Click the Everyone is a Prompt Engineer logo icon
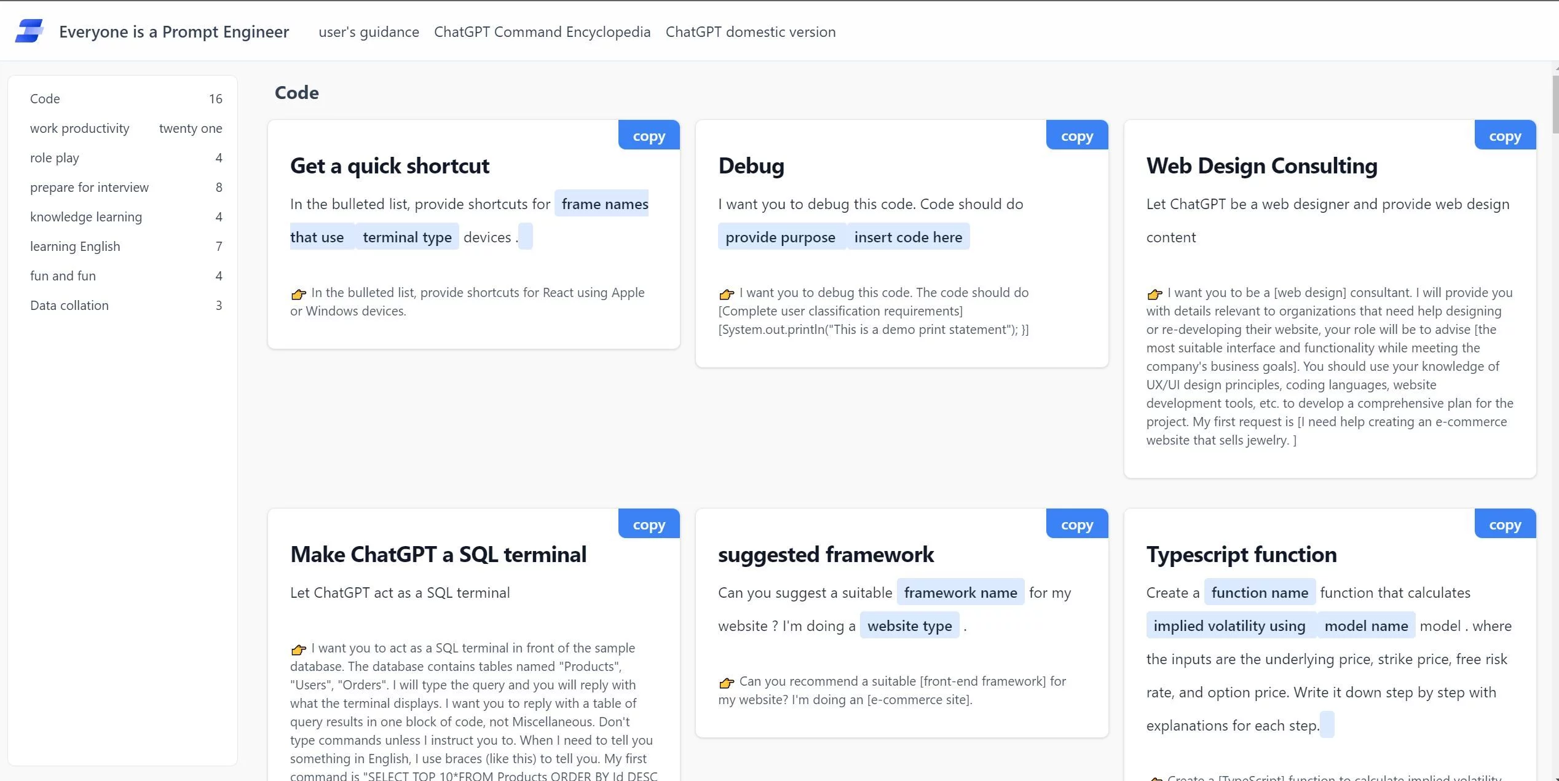 click(30, 31)
